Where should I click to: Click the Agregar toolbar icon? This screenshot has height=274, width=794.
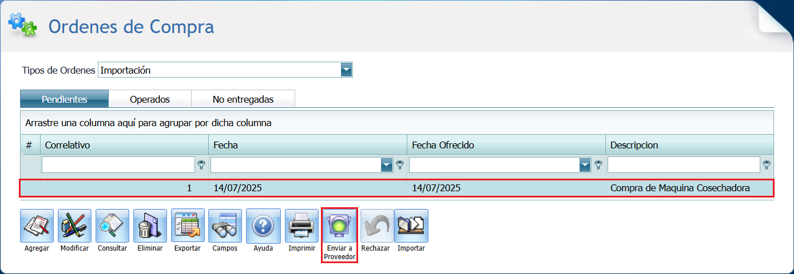coord(37,225)
